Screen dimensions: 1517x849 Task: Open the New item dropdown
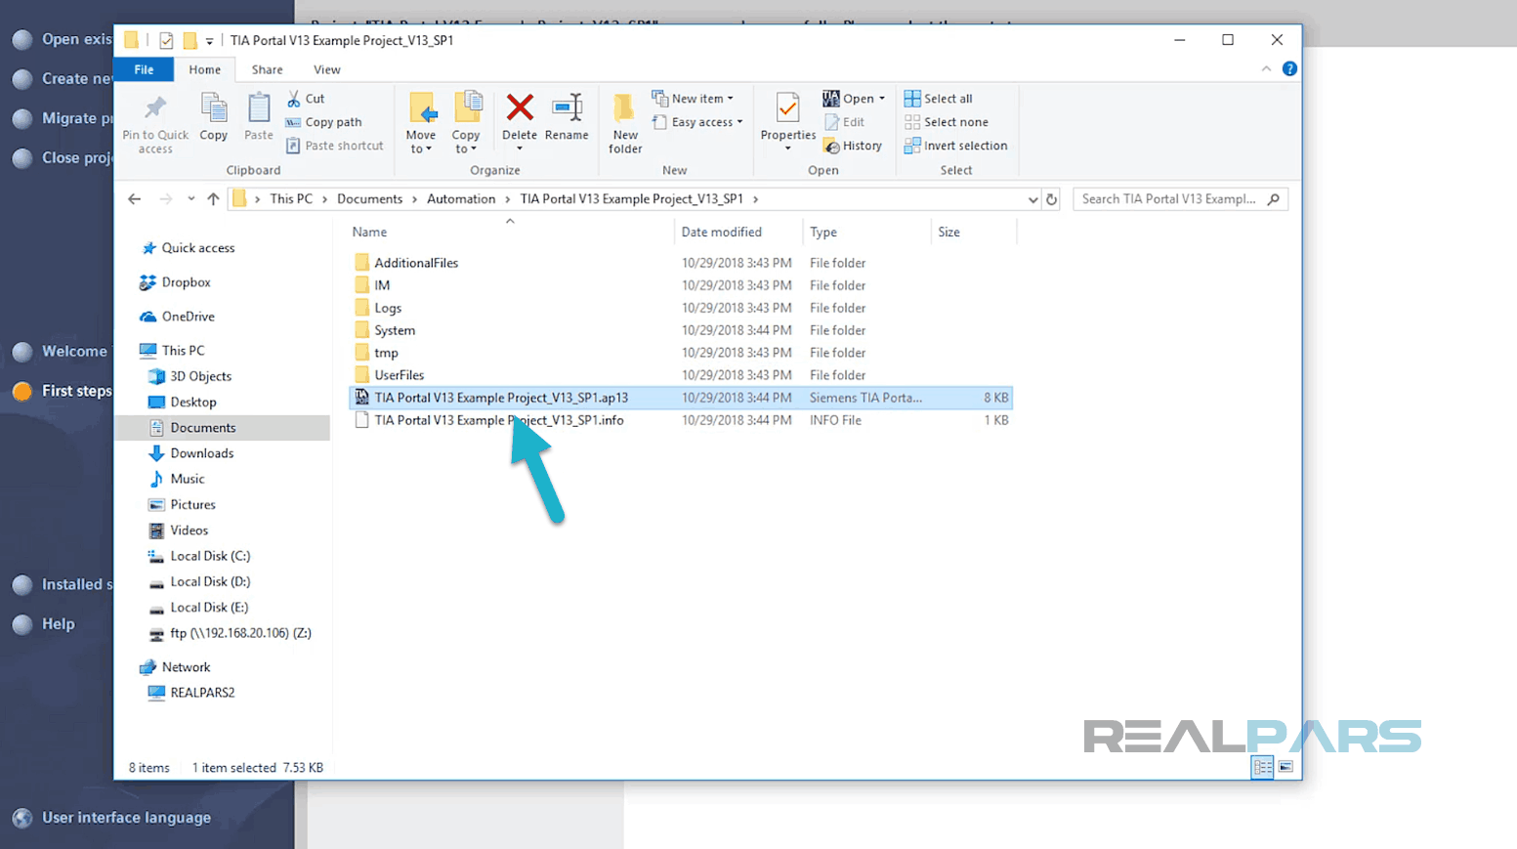pos(693,99)
